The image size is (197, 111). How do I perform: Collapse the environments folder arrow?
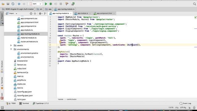pos(11,49)
